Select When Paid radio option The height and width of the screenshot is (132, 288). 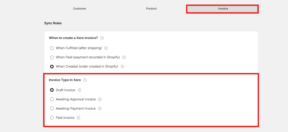(52, 57)
